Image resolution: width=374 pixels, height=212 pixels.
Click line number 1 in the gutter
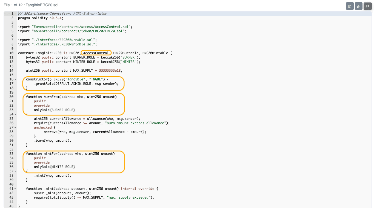(x=12, y=14)
